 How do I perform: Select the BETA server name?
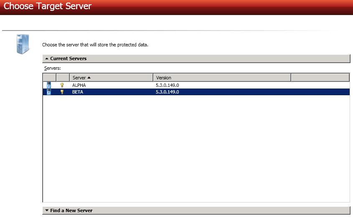(78, 92)
